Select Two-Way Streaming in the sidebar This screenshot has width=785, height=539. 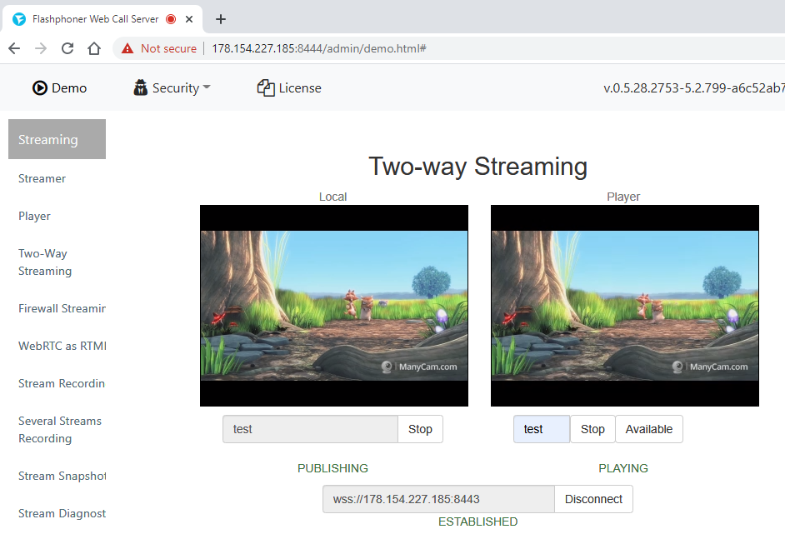point(45,262)
